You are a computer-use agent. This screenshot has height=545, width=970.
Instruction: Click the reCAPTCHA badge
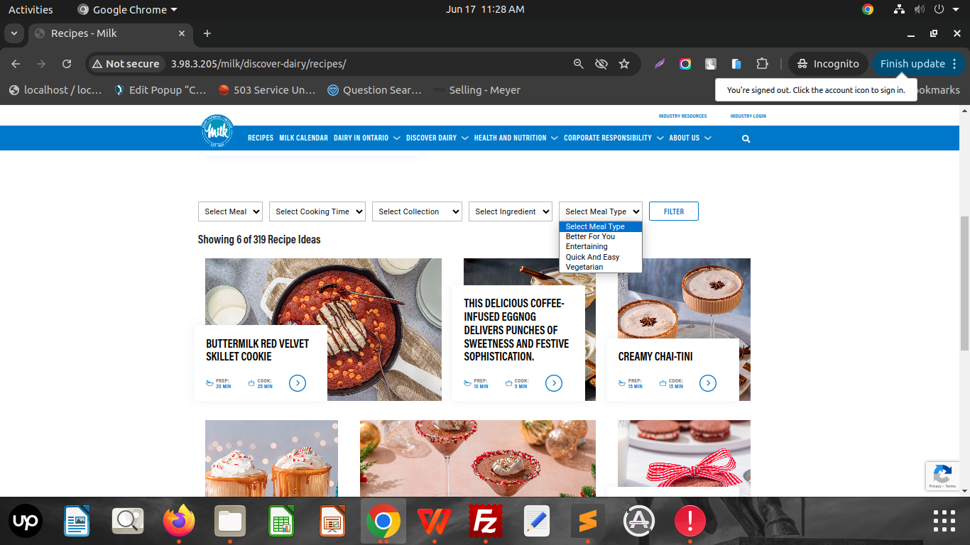pyautogui.click(x=942, y=476)
